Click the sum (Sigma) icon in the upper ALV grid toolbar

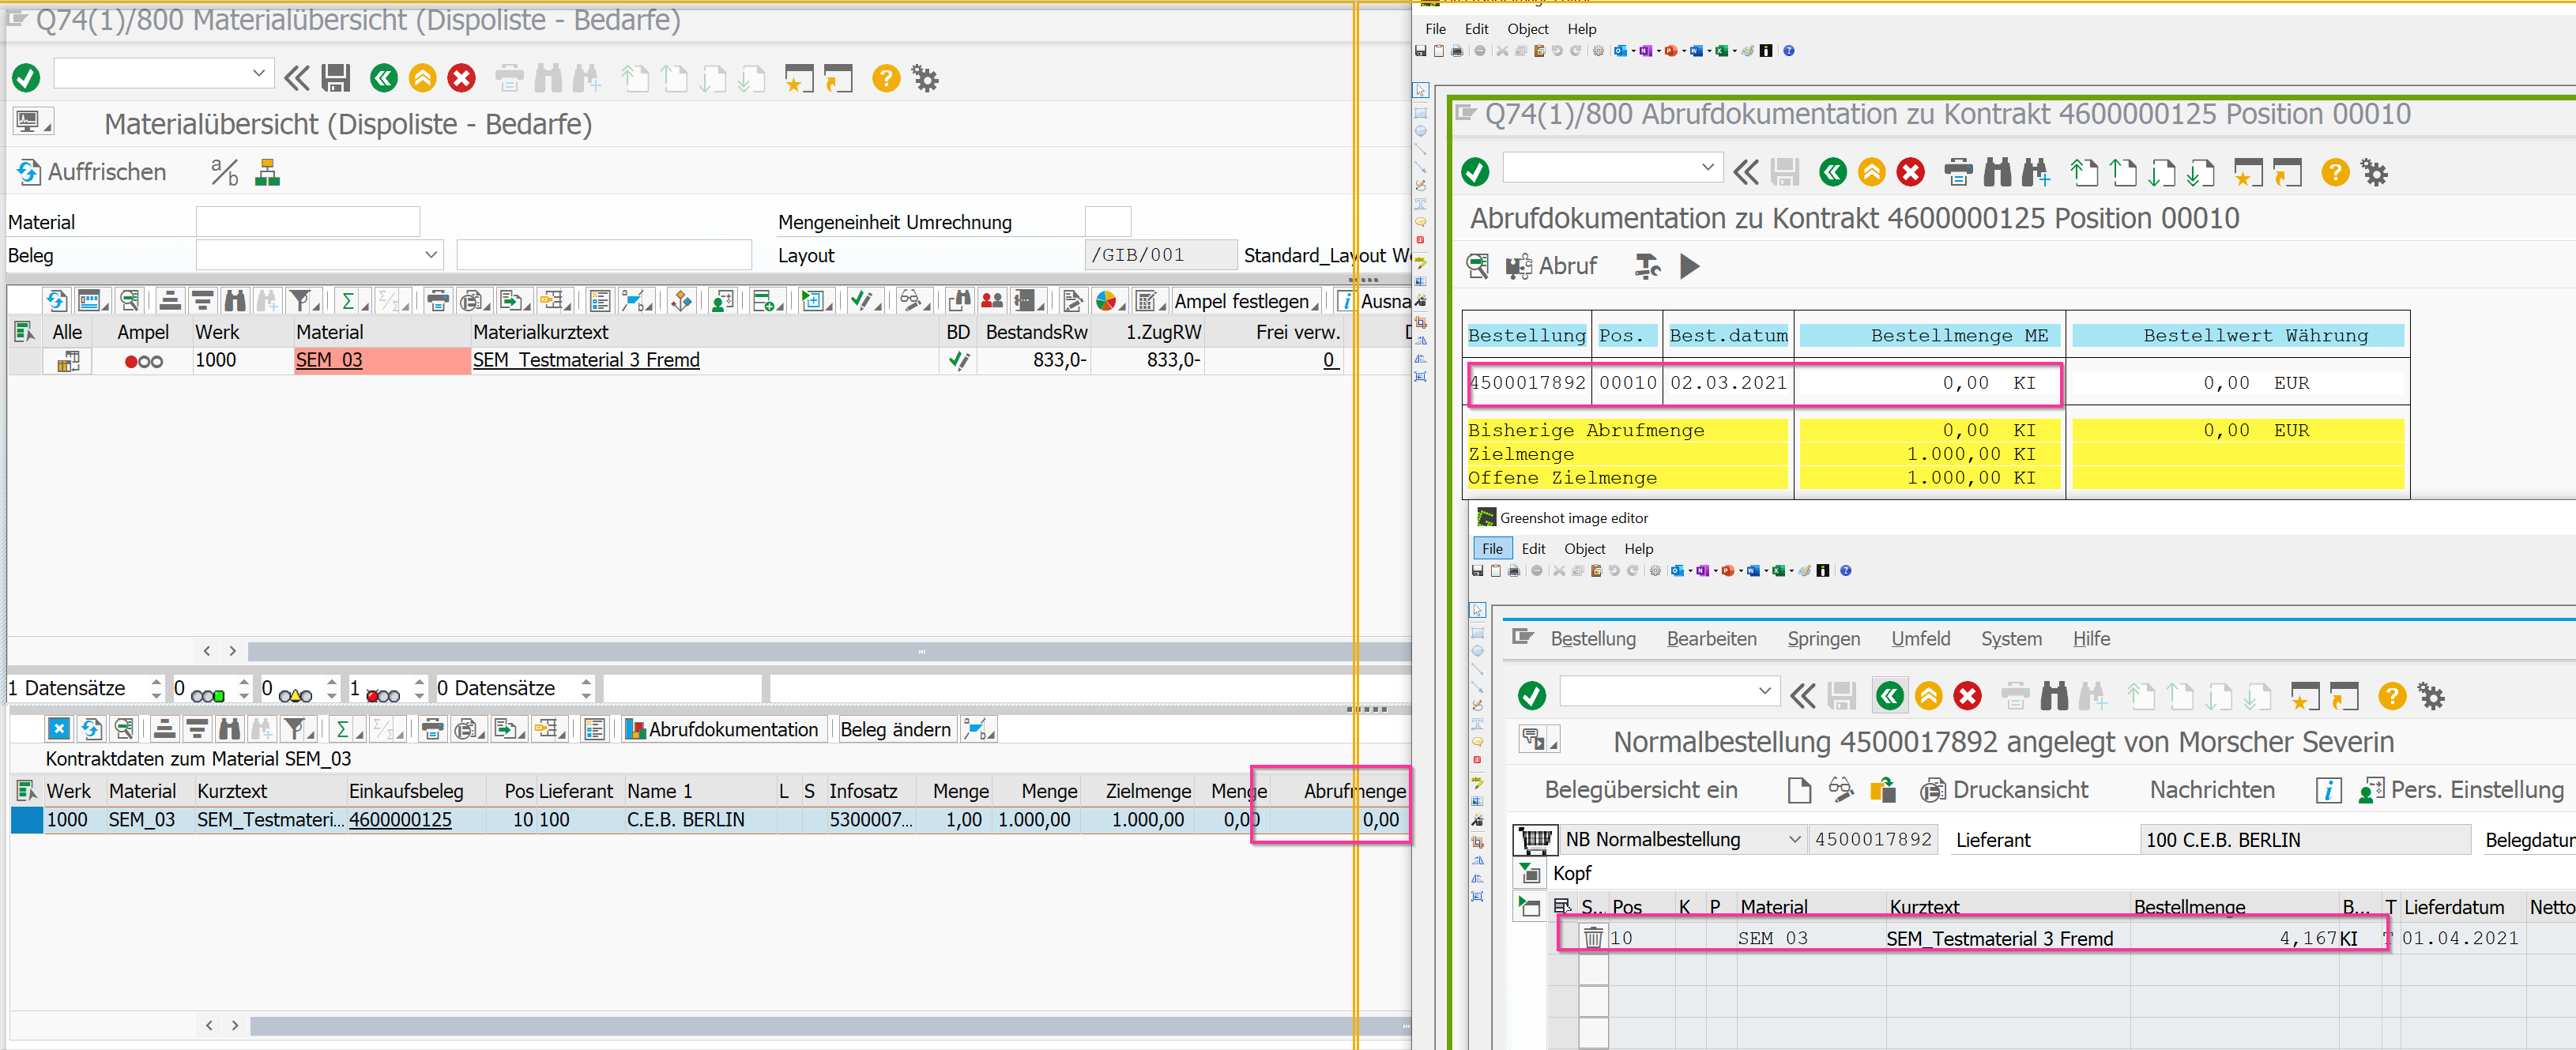pos(347,301)
